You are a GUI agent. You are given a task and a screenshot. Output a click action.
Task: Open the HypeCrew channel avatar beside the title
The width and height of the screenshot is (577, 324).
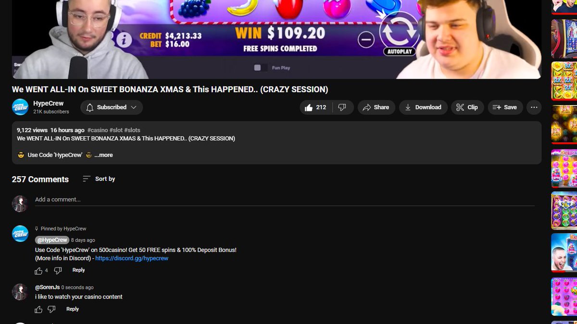20,107
